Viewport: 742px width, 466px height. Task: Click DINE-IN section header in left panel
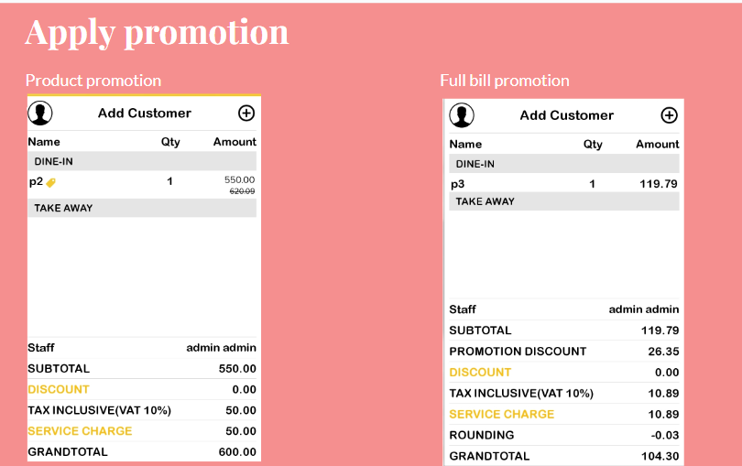(x=142, y=161)
